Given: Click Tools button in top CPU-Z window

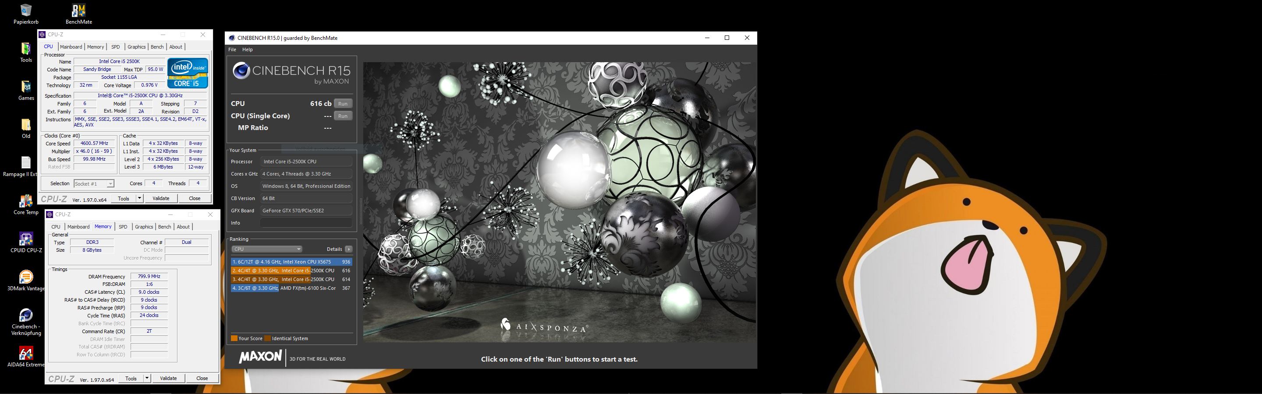Looking at the screenshot, I should (124, 198).
